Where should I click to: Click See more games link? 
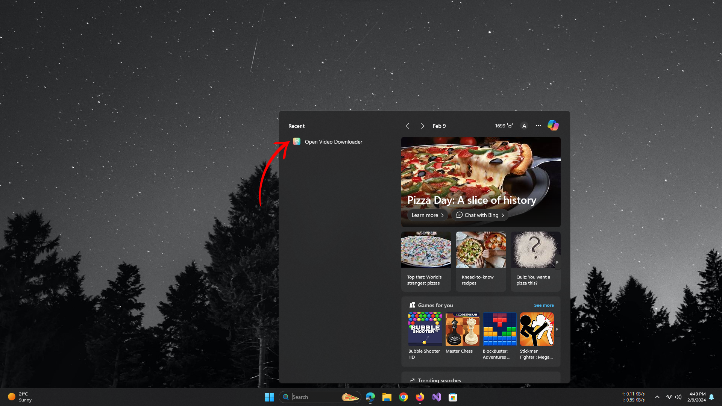[x=544, y=305]
